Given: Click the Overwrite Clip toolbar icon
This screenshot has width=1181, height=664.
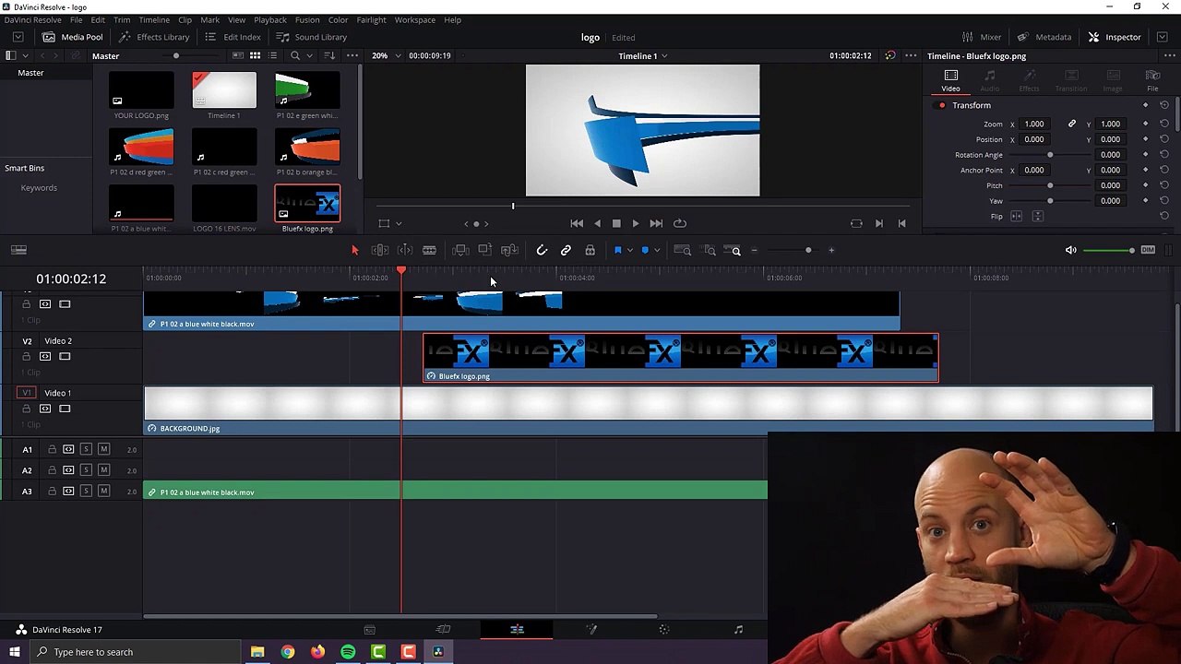Looking at the screenshot, I should click(484, 250).
